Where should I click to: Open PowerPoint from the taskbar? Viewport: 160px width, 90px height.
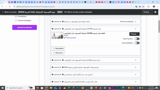coord(96,88)
